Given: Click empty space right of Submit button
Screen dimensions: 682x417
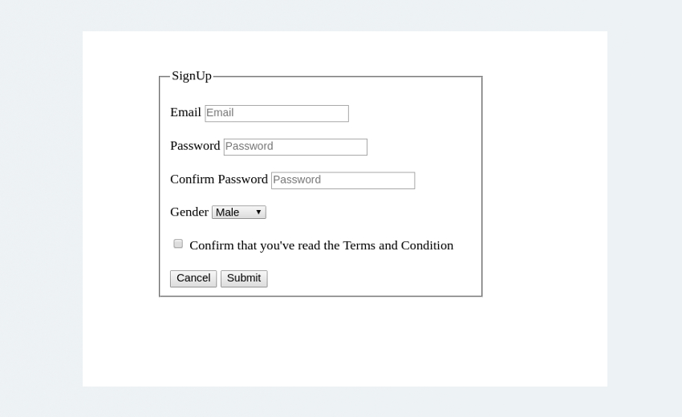Looking at the screenshot, I should tap(369, 278).
